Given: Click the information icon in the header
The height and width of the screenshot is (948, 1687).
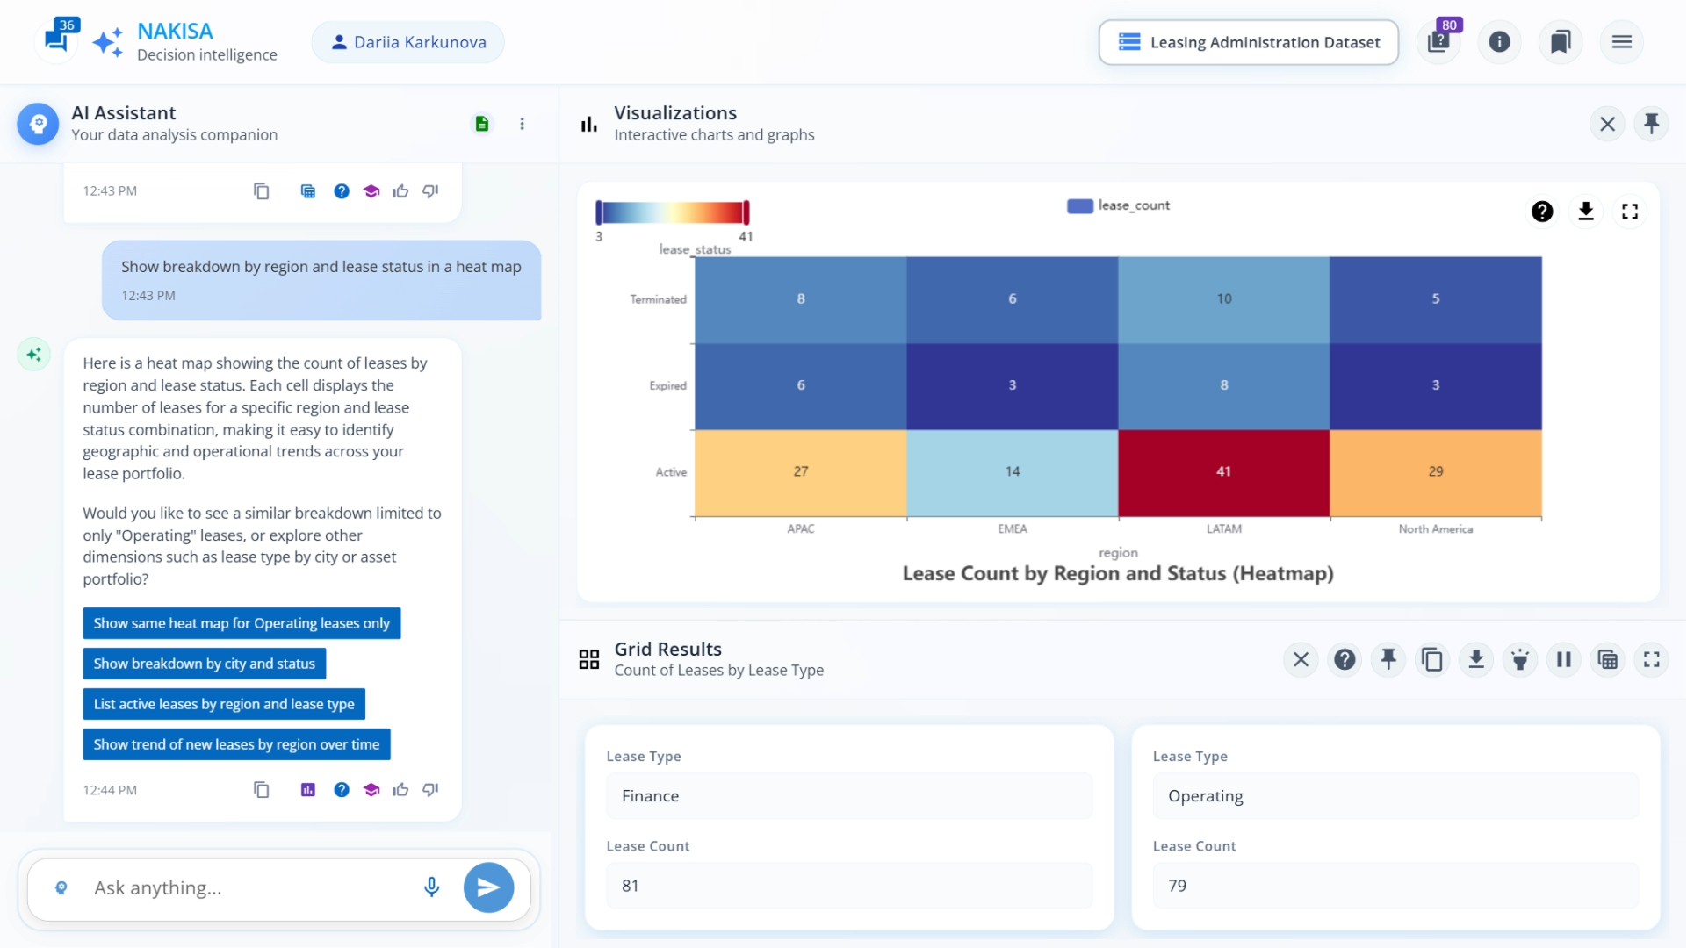Looking at the screenshot, I should (1499, 41).
